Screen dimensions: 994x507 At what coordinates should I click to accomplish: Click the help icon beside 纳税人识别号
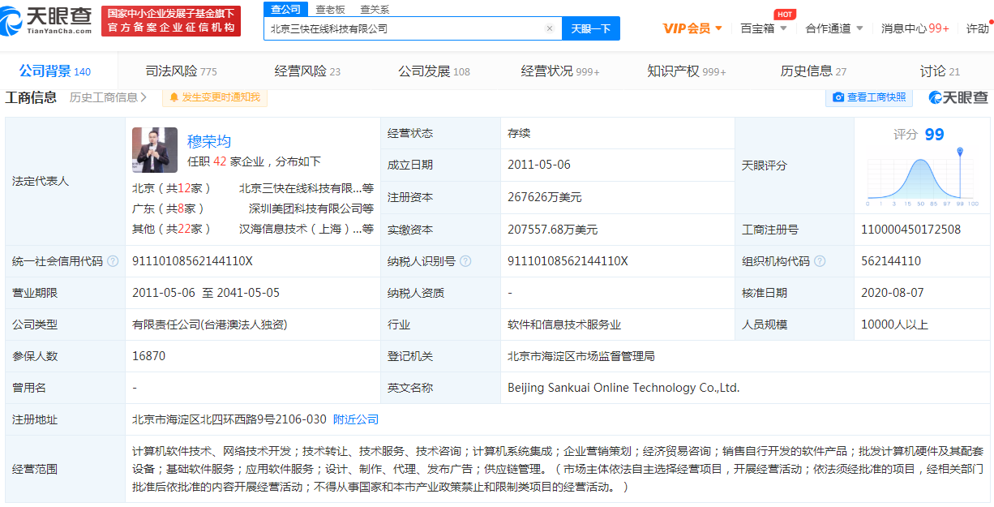pos(465,261)
